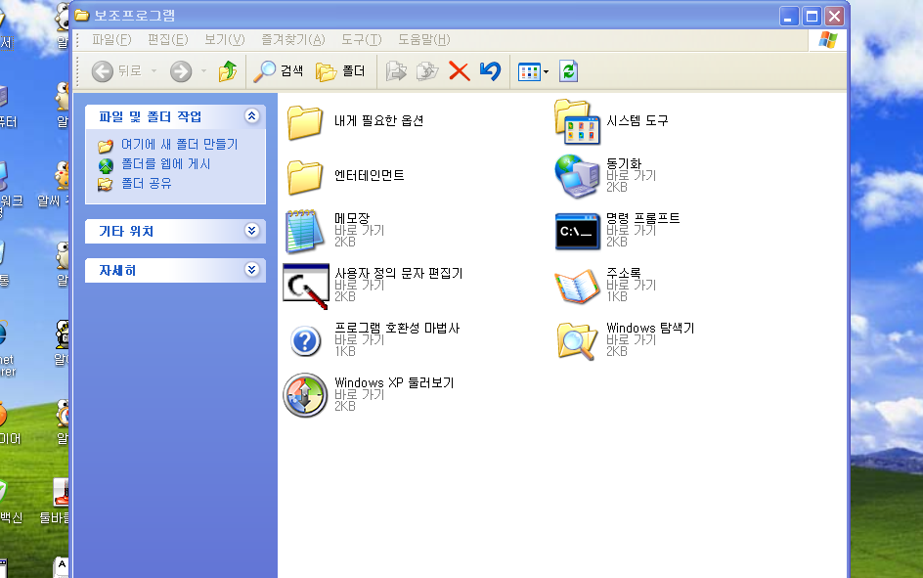Click 여기에 새 폴더 만들기 link

click(180, 144)
